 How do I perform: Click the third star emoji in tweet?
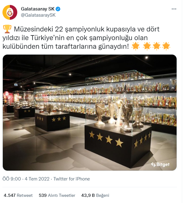pos(157,46)
